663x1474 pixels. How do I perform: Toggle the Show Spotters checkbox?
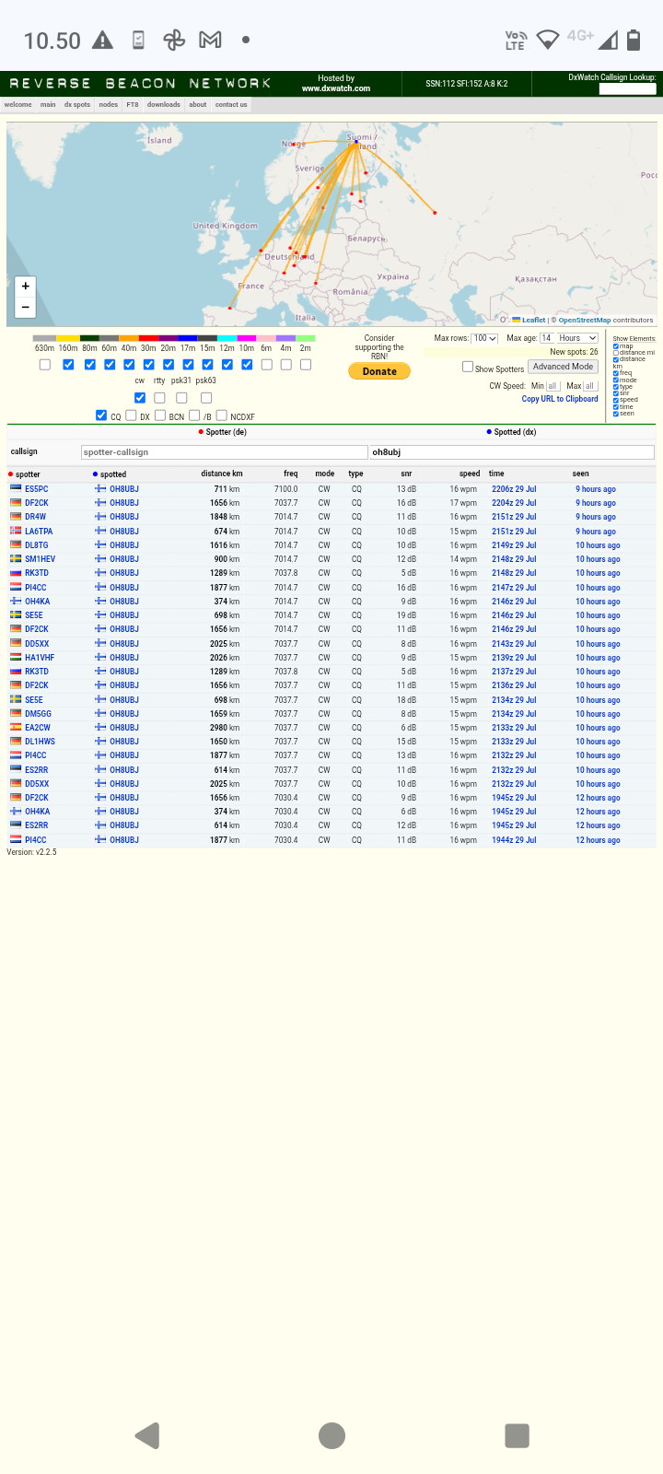click(468, 367)
